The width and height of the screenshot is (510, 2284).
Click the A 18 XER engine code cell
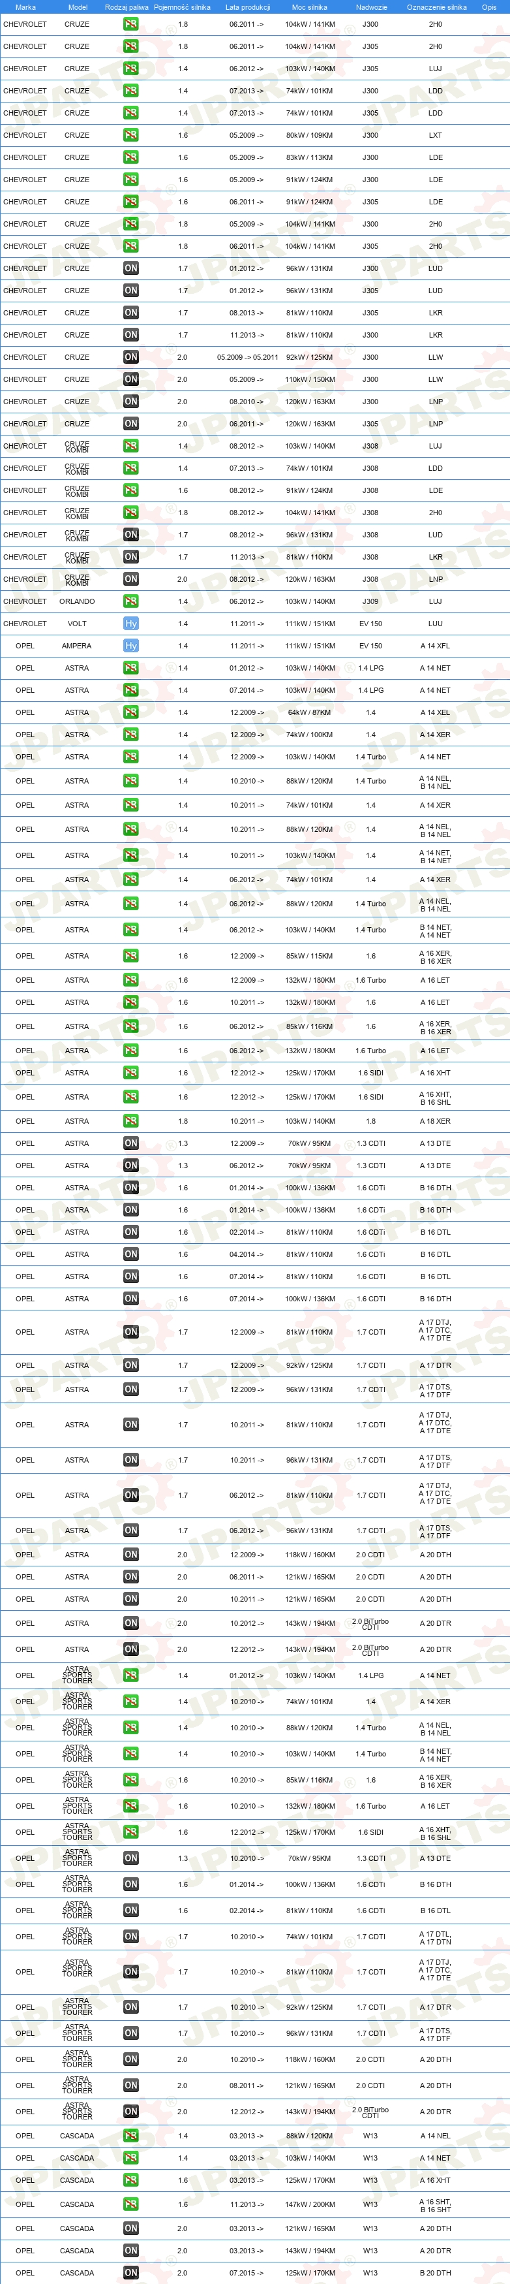[436, 1120]
